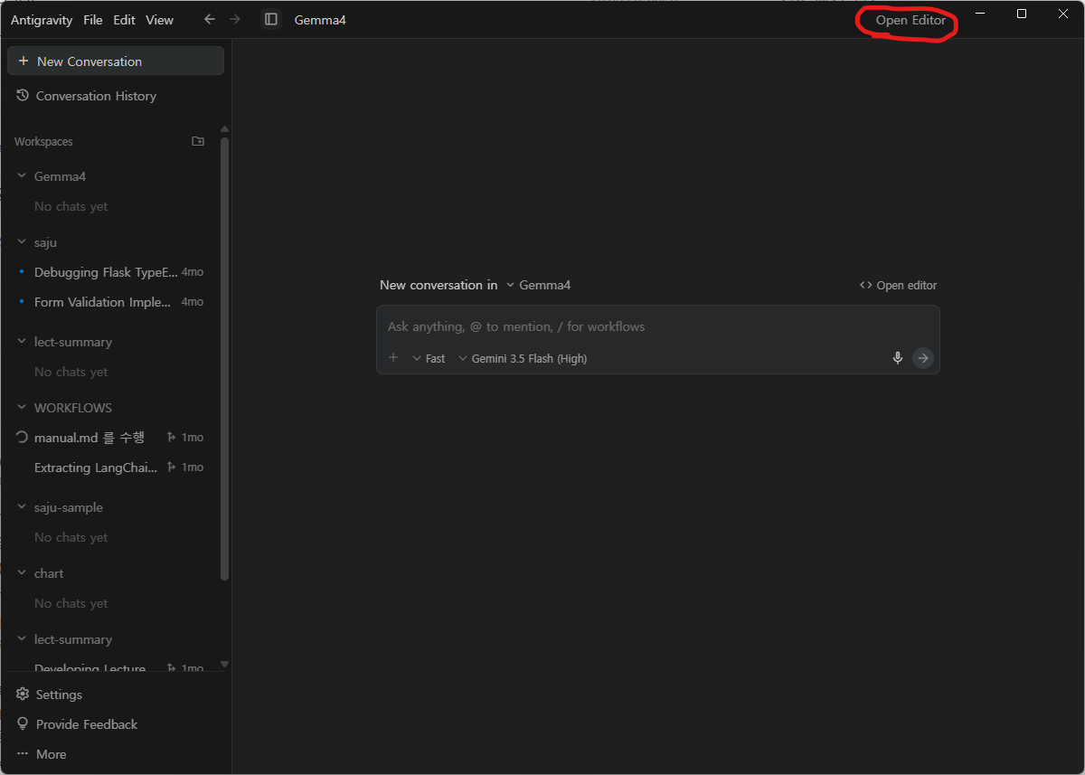The height and width of the screenshot is (775, 1085).
Task: Click the saju-sample workspace name
Action: point(69,507)
